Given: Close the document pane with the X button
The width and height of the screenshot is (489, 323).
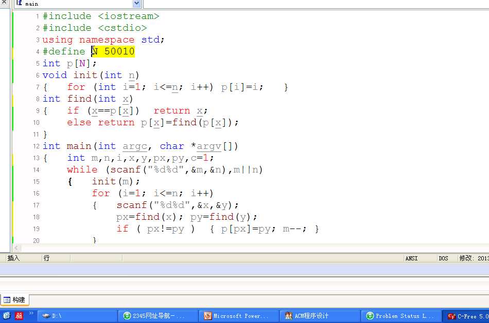Looking at the screenshot, I should pos(4,2).
